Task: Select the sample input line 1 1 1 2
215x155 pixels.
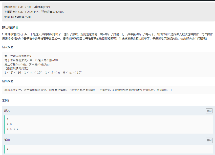Action: 13,129
